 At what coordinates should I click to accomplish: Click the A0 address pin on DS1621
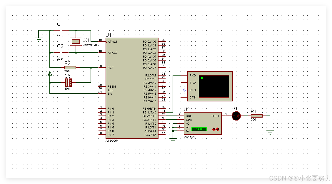188,124
